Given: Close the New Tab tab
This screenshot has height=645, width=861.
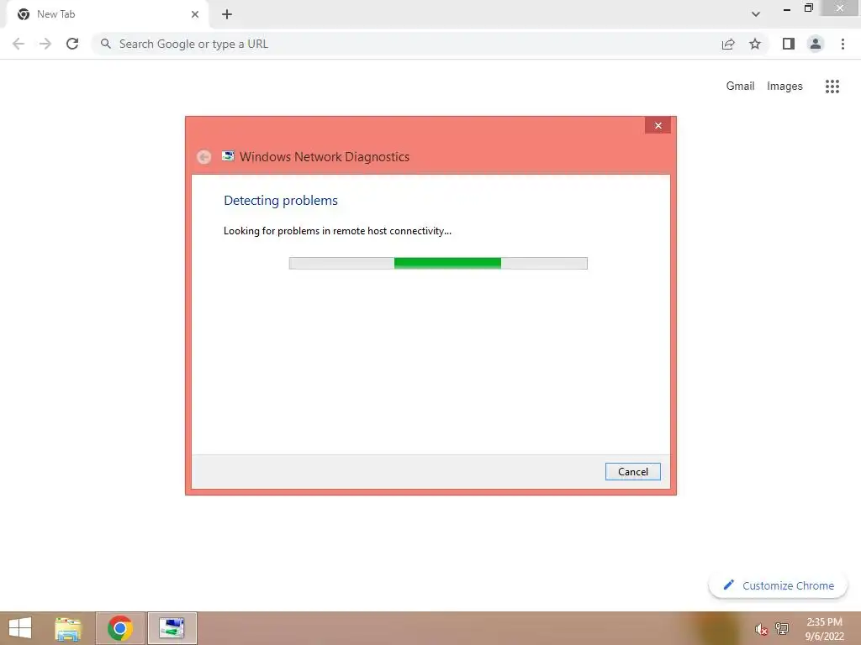Looking at the screenshot, I should coord(195,14).
